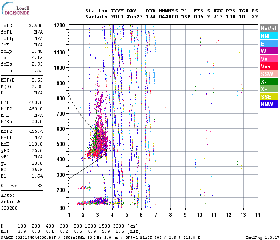Image resolution: width=280 pixels, height=240 pixels.
Task: Click the B0 value 135.6
Action: pos(36,170)
